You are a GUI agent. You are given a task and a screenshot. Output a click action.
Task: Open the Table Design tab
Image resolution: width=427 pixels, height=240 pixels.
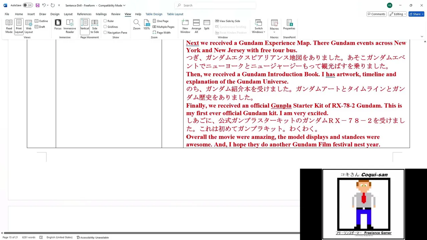point(154,14)
